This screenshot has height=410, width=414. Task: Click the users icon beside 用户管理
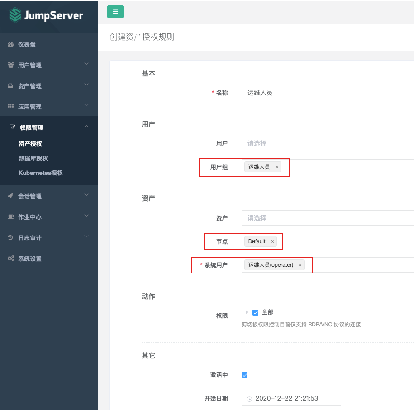pos(10,65)
